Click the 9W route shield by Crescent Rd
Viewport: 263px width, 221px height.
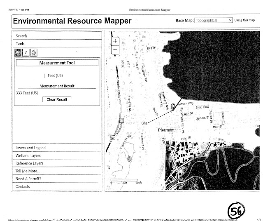pos(113,138)
